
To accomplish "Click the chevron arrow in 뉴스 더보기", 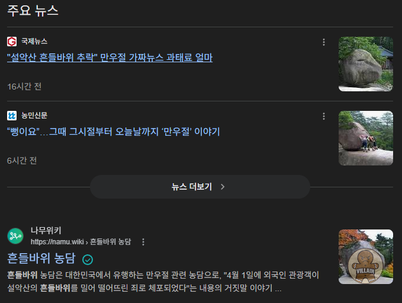I will pos(223,187).
